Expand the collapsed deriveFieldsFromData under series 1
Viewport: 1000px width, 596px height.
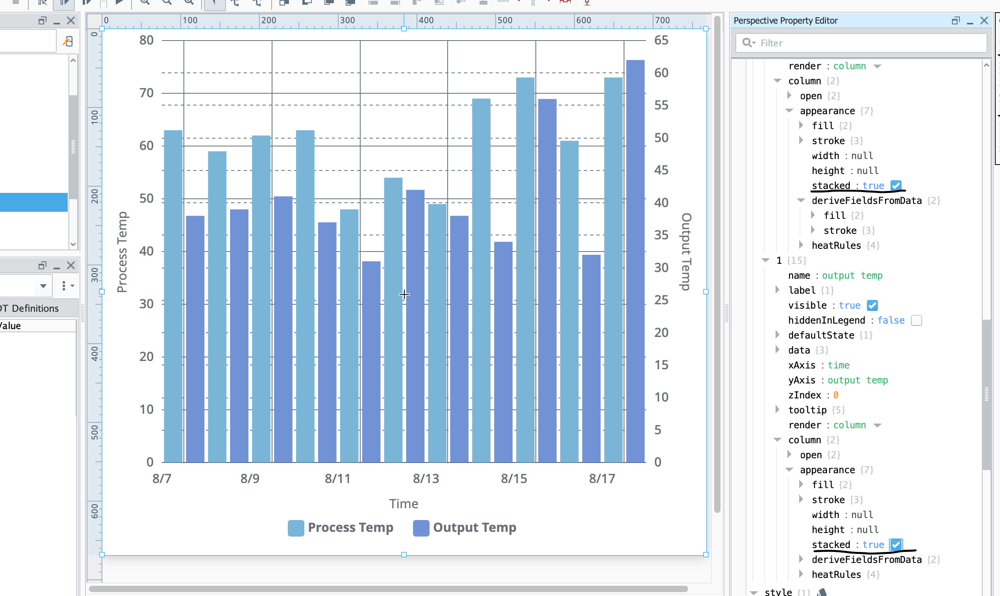point(801,559)
